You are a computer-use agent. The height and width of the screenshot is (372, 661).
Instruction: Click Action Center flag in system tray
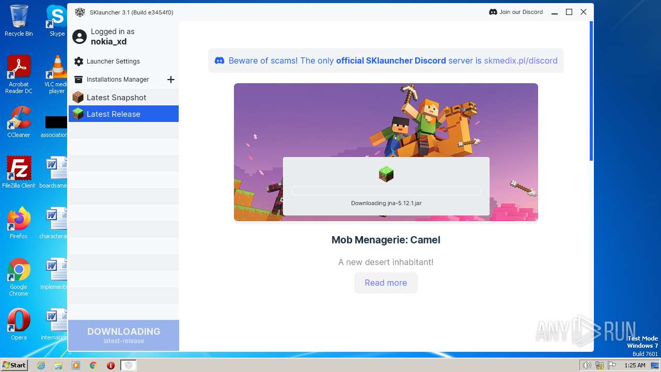coord(612,365)
